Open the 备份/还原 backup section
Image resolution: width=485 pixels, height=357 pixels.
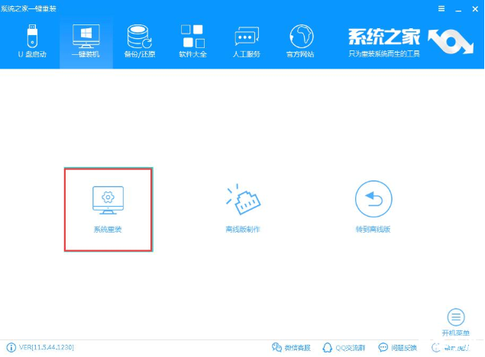pos(140,40)
